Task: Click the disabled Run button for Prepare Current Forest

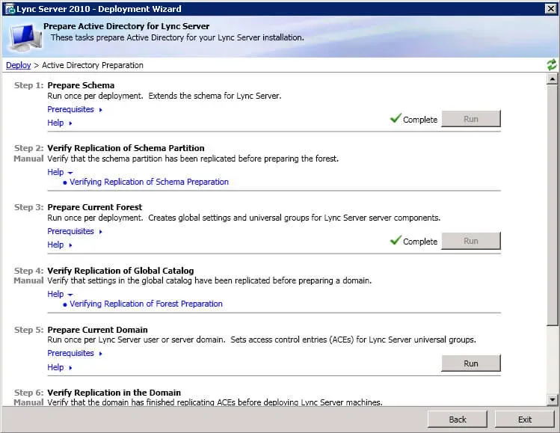Action: 471,241
